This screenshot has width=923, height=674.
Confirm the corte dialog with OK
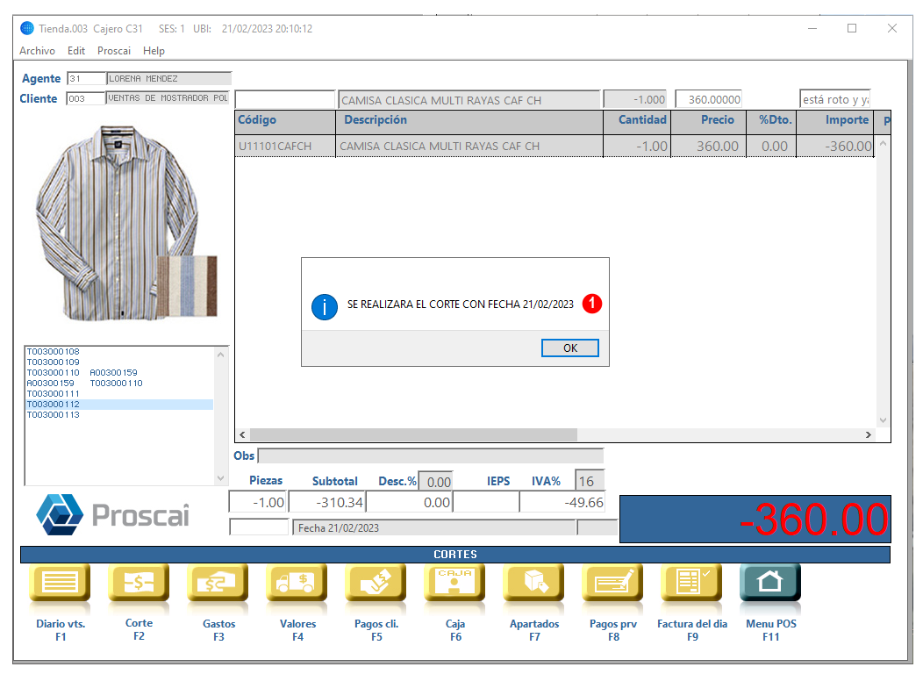tap(569, 348)
